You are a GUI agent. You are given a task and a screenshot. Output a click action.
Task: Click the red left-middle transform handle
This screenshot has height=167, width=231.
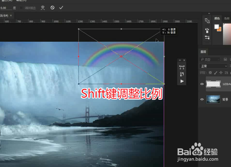tap(79, 56)
